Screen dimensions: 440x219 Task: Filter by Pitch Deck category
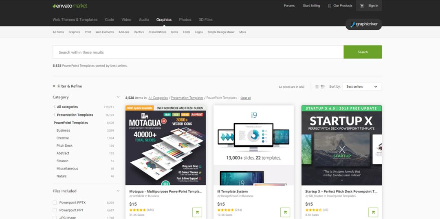pos(64,146)
